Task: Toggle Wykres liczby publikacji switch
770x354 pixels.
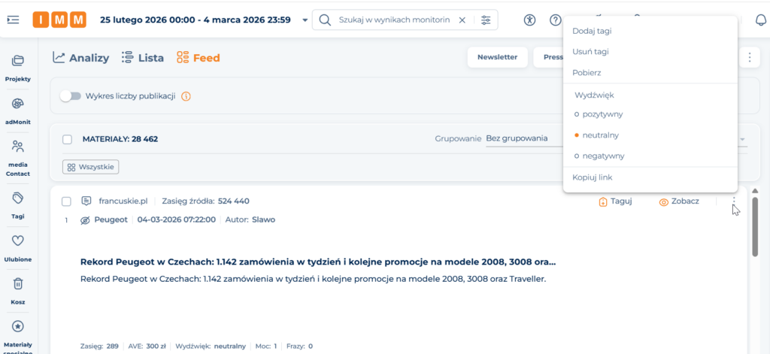Action: pyautogui.click(x=71, y=96)
